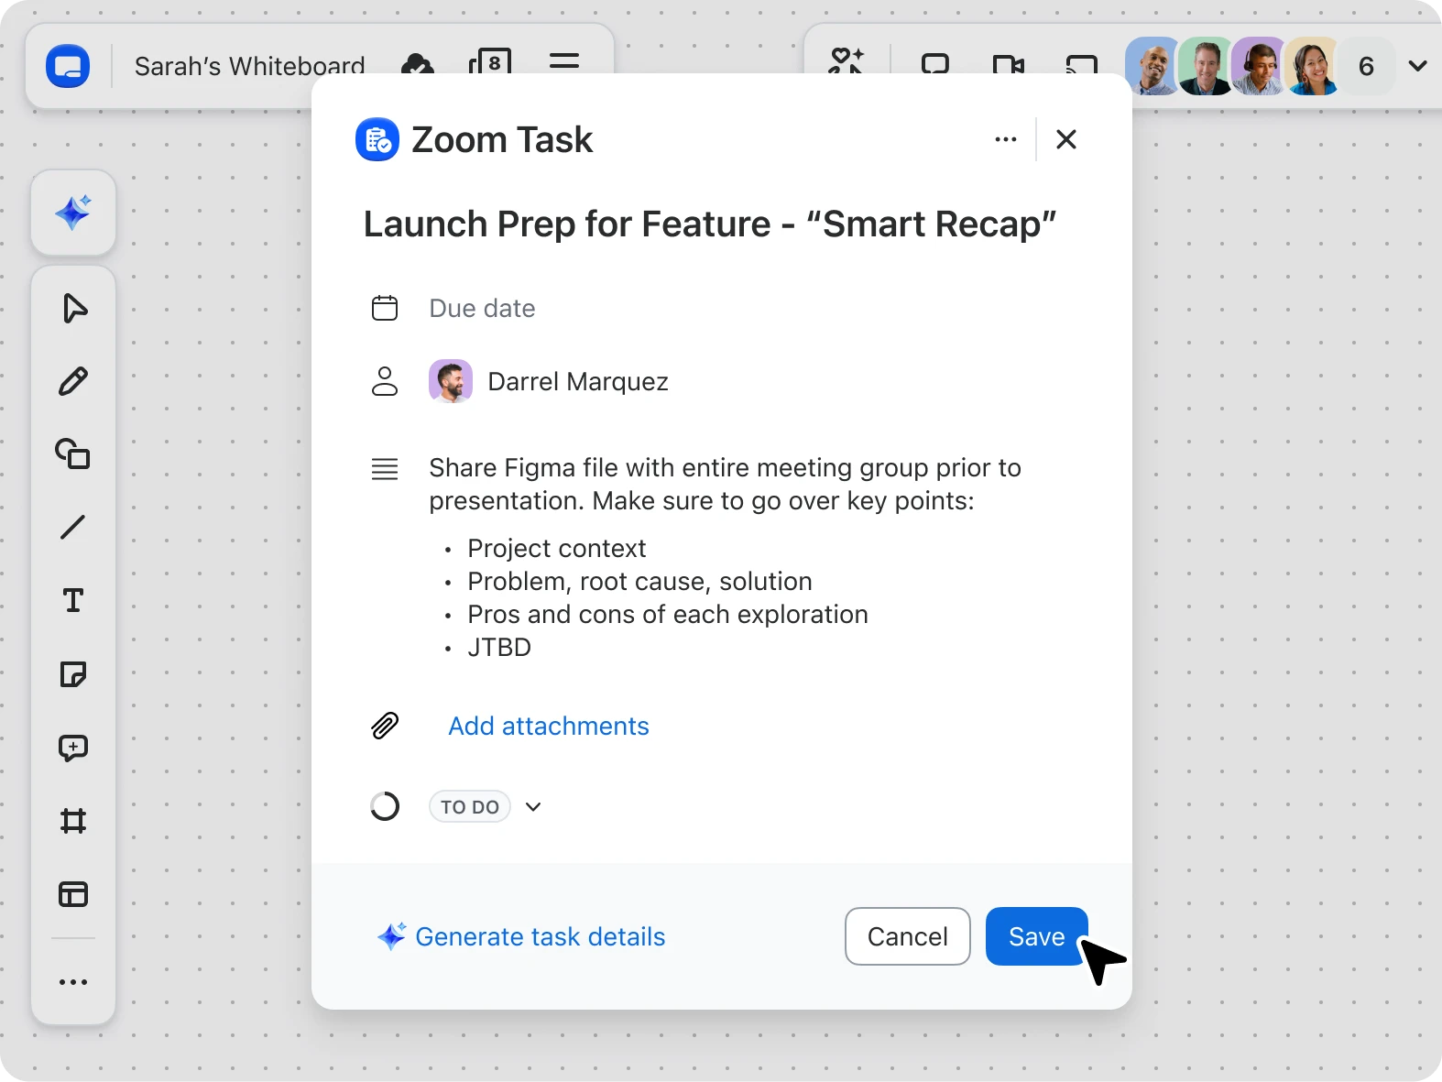Open Zoom Task more options ellipsis
Screen dimensions: 1442x1082
tap(1006, 139)
